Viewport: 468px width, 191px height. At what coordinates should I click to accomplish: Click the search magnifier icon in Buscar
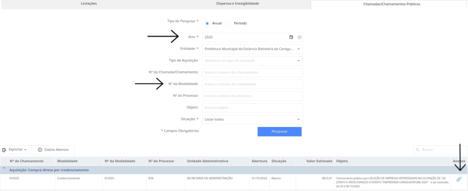pos(417,149)
